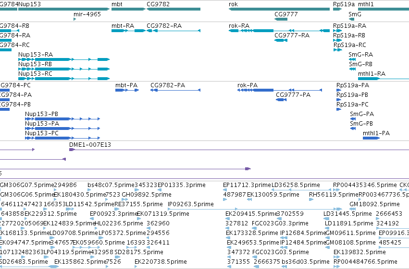Open the CG9782 gene label
The image size is (409, 269).
pyautogui.click(x=158, y=4)
